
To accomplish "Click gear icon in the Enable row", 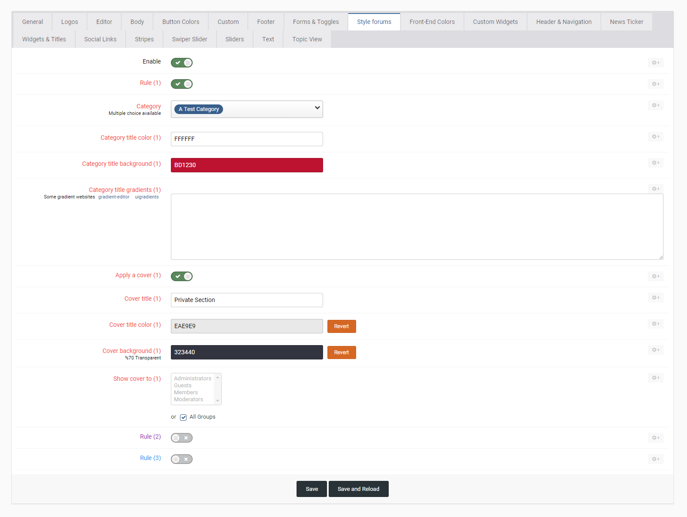I will click(x=655, y=63).
